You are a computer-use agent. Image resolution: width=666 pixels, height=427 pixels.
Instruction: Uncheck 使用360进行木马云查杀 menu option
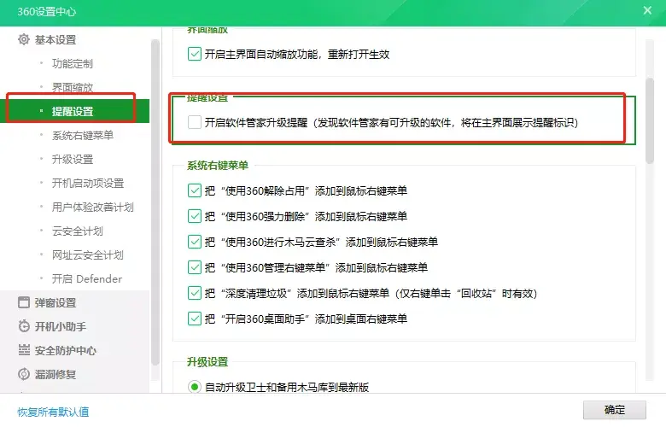point(195,242)
